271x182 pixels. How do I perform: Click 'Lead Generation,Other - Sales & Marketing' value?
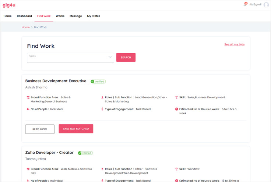tap(136, 99)
